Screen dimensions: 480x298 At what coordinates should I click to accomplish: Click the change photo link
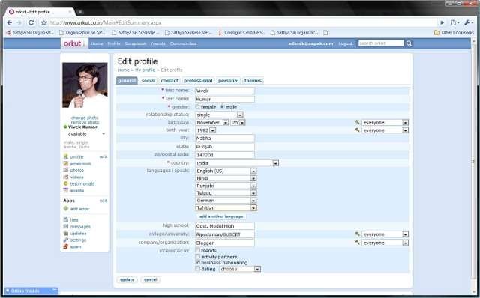[x=85, y=118]
